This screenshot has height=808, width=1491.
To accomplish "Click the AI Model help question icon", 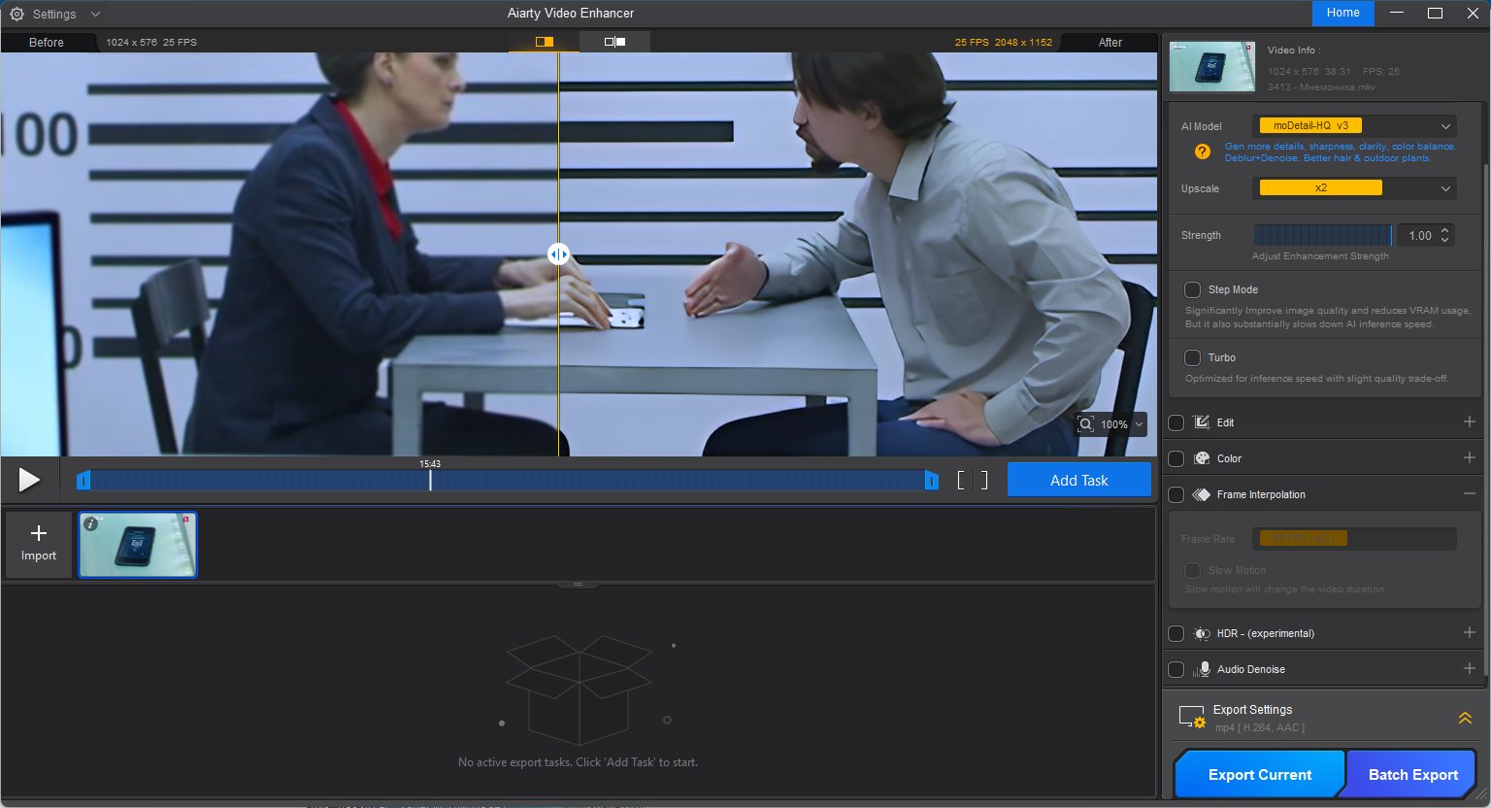I will [x=1202, y=151].
